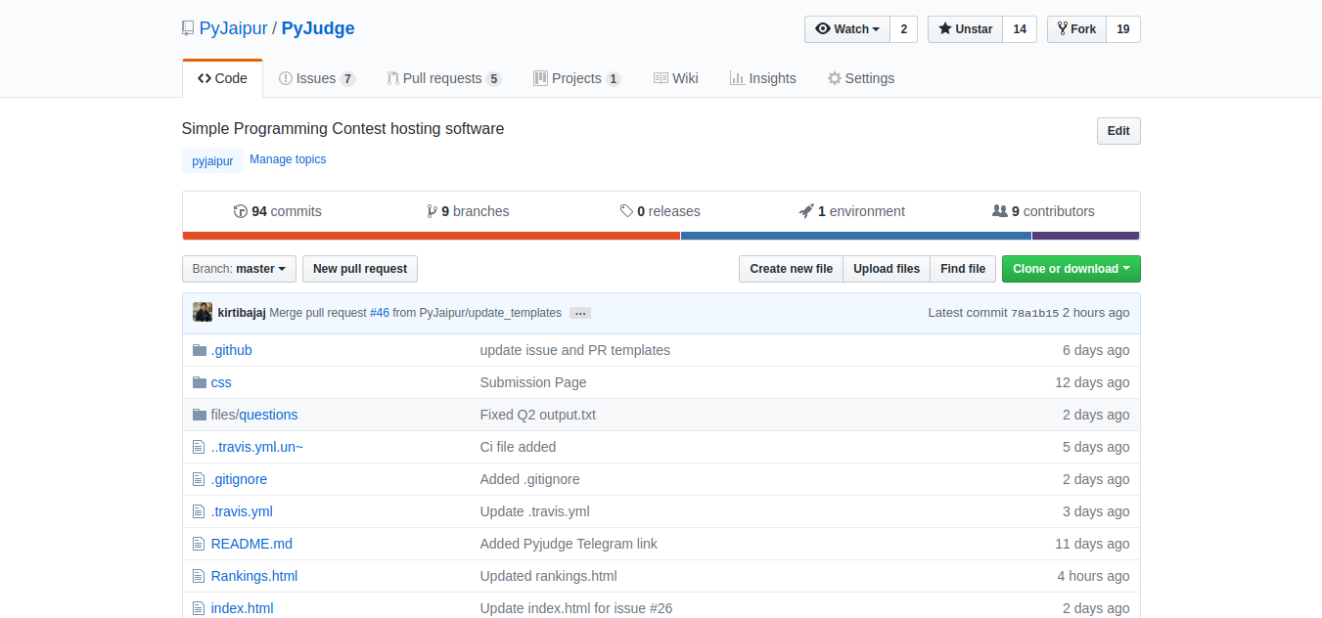Click the css folder icon
1322x618 pixels.
200,382
